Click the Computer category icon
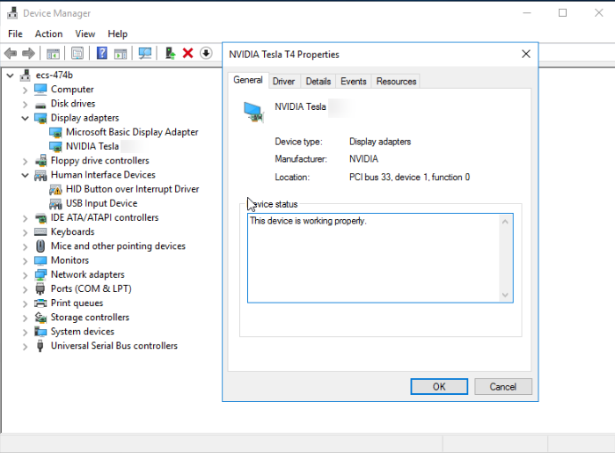 tap(40, 90)
